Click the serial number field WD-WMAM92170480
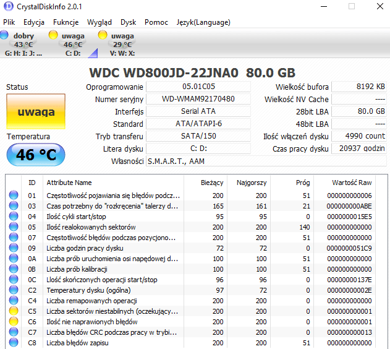 pyautogui.click(x=198, y=99)
